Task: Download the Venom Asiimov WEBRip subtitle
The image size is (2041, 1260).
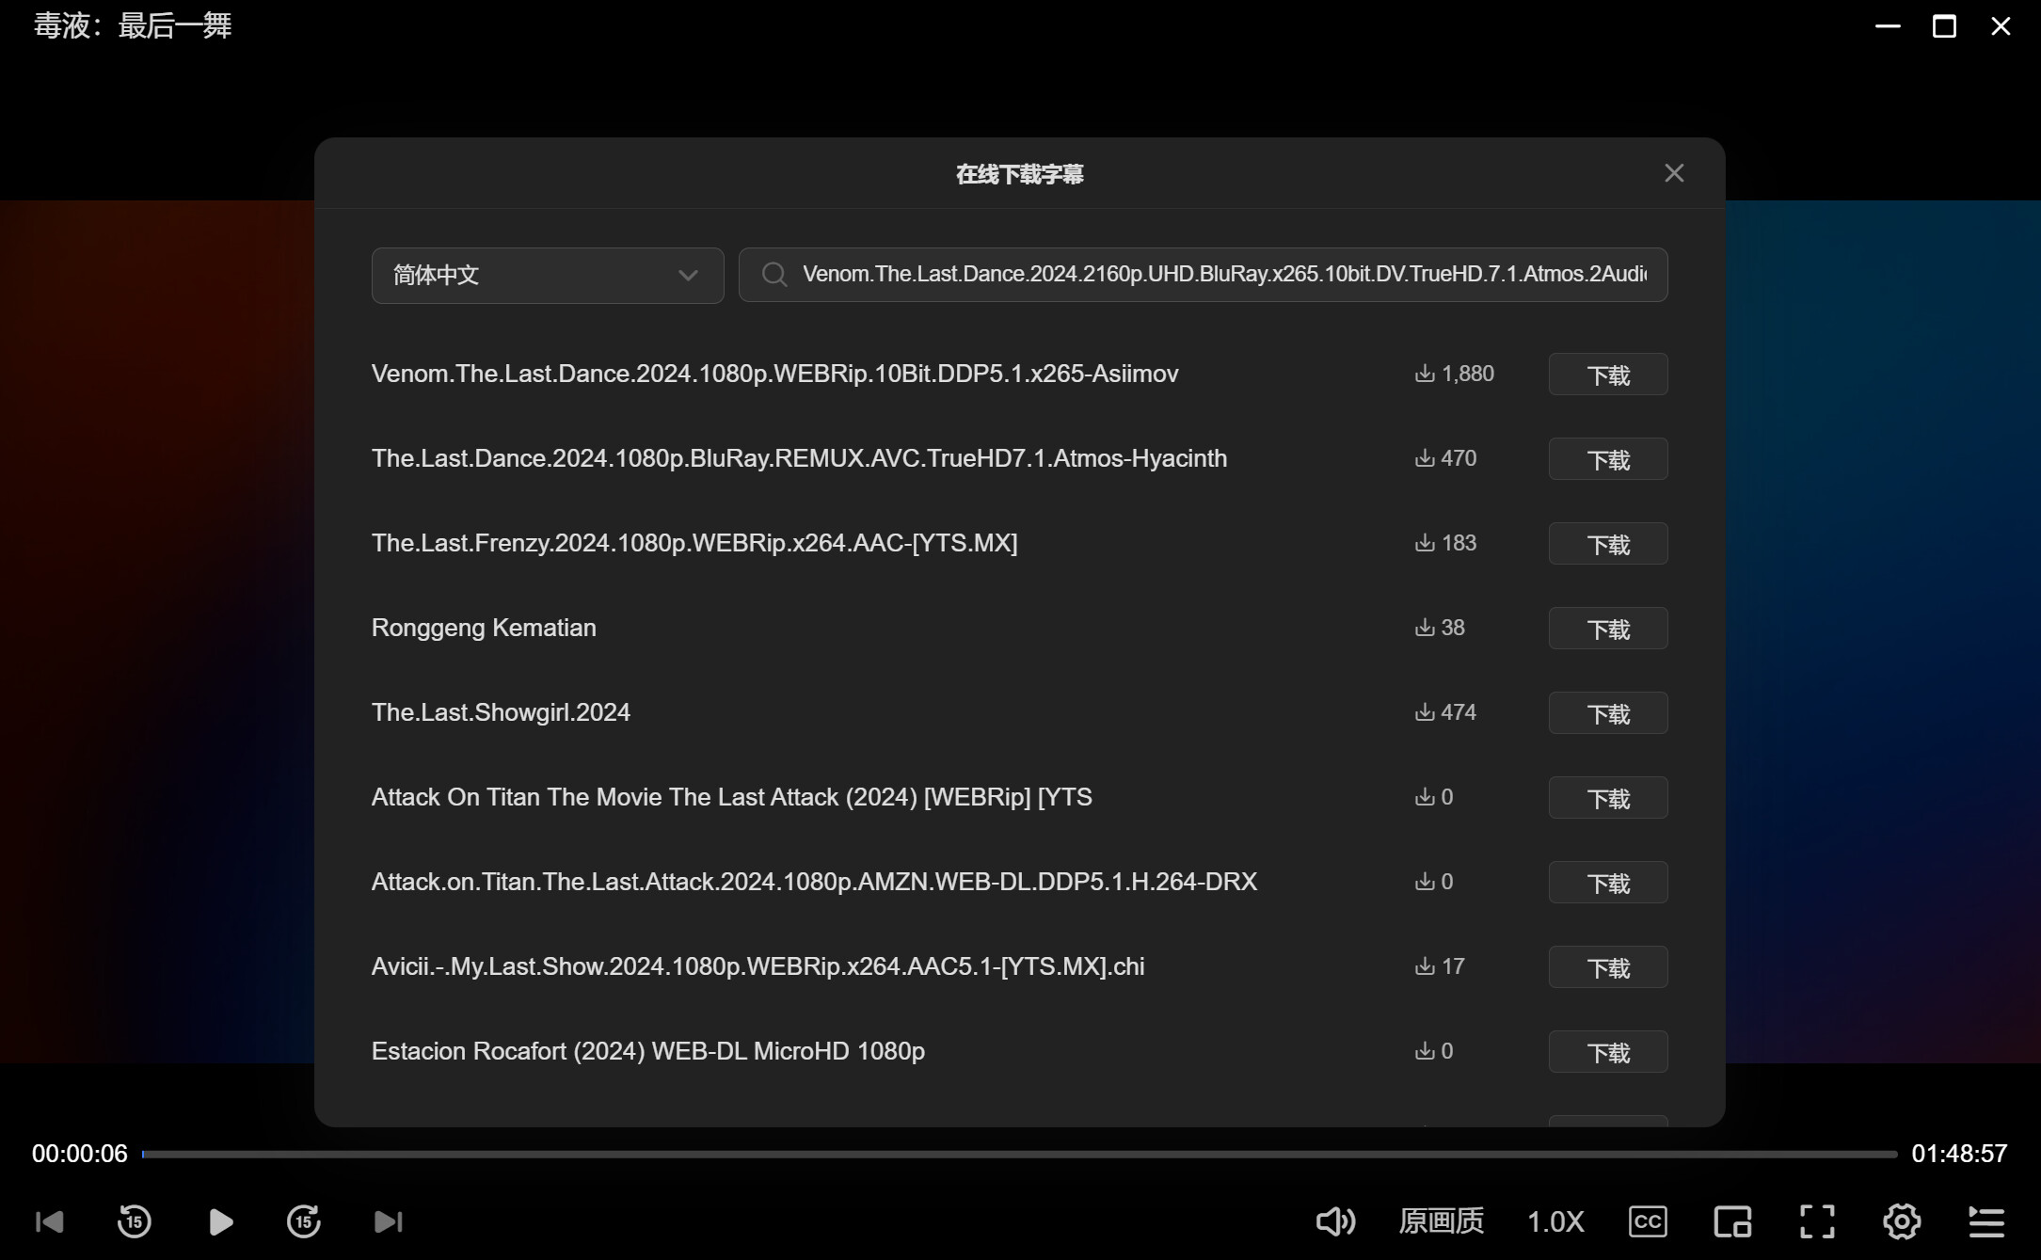Action: point(1608,375)
